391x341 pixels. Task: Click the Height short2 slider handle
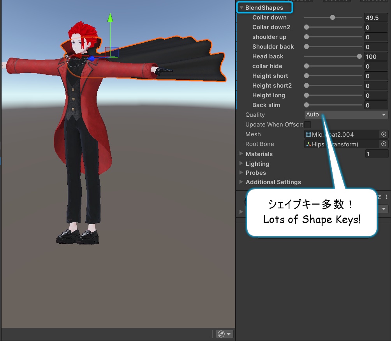coord(306,86)
